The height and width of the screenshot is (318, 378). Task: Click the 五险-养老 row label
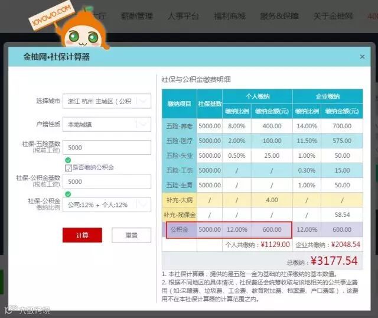click(180, 126)
